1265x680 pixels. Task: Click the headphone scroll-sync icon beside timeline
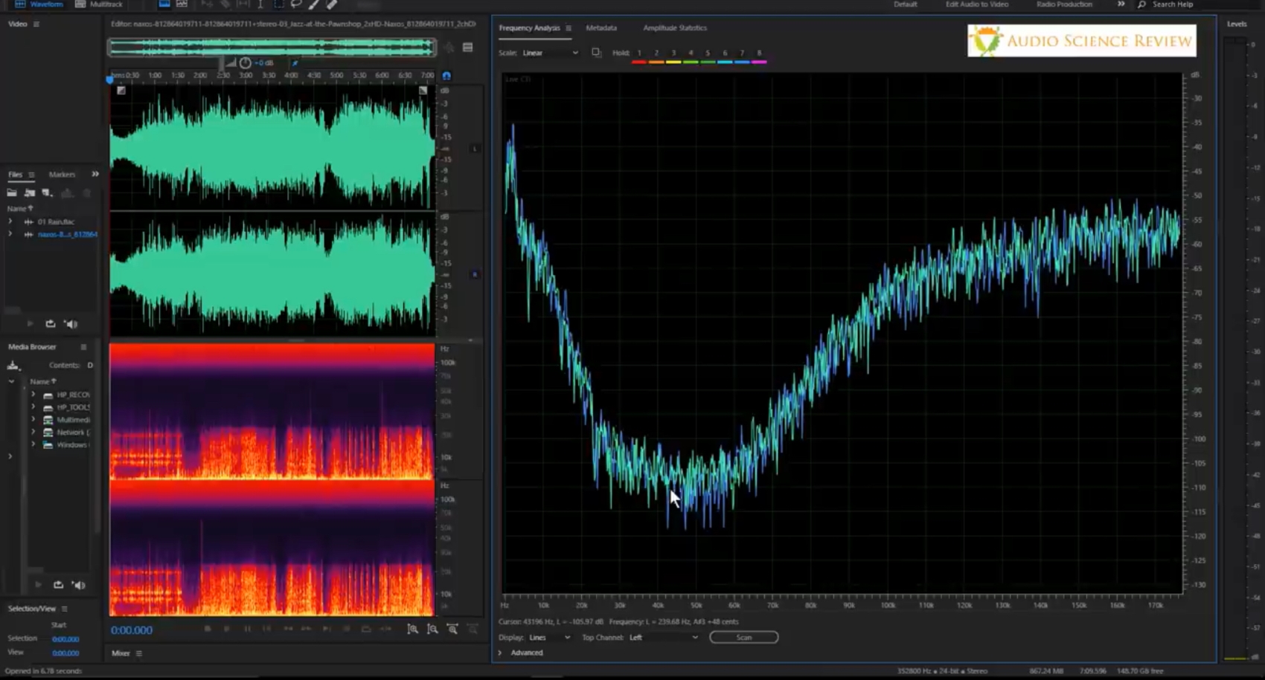click(446, 76)
